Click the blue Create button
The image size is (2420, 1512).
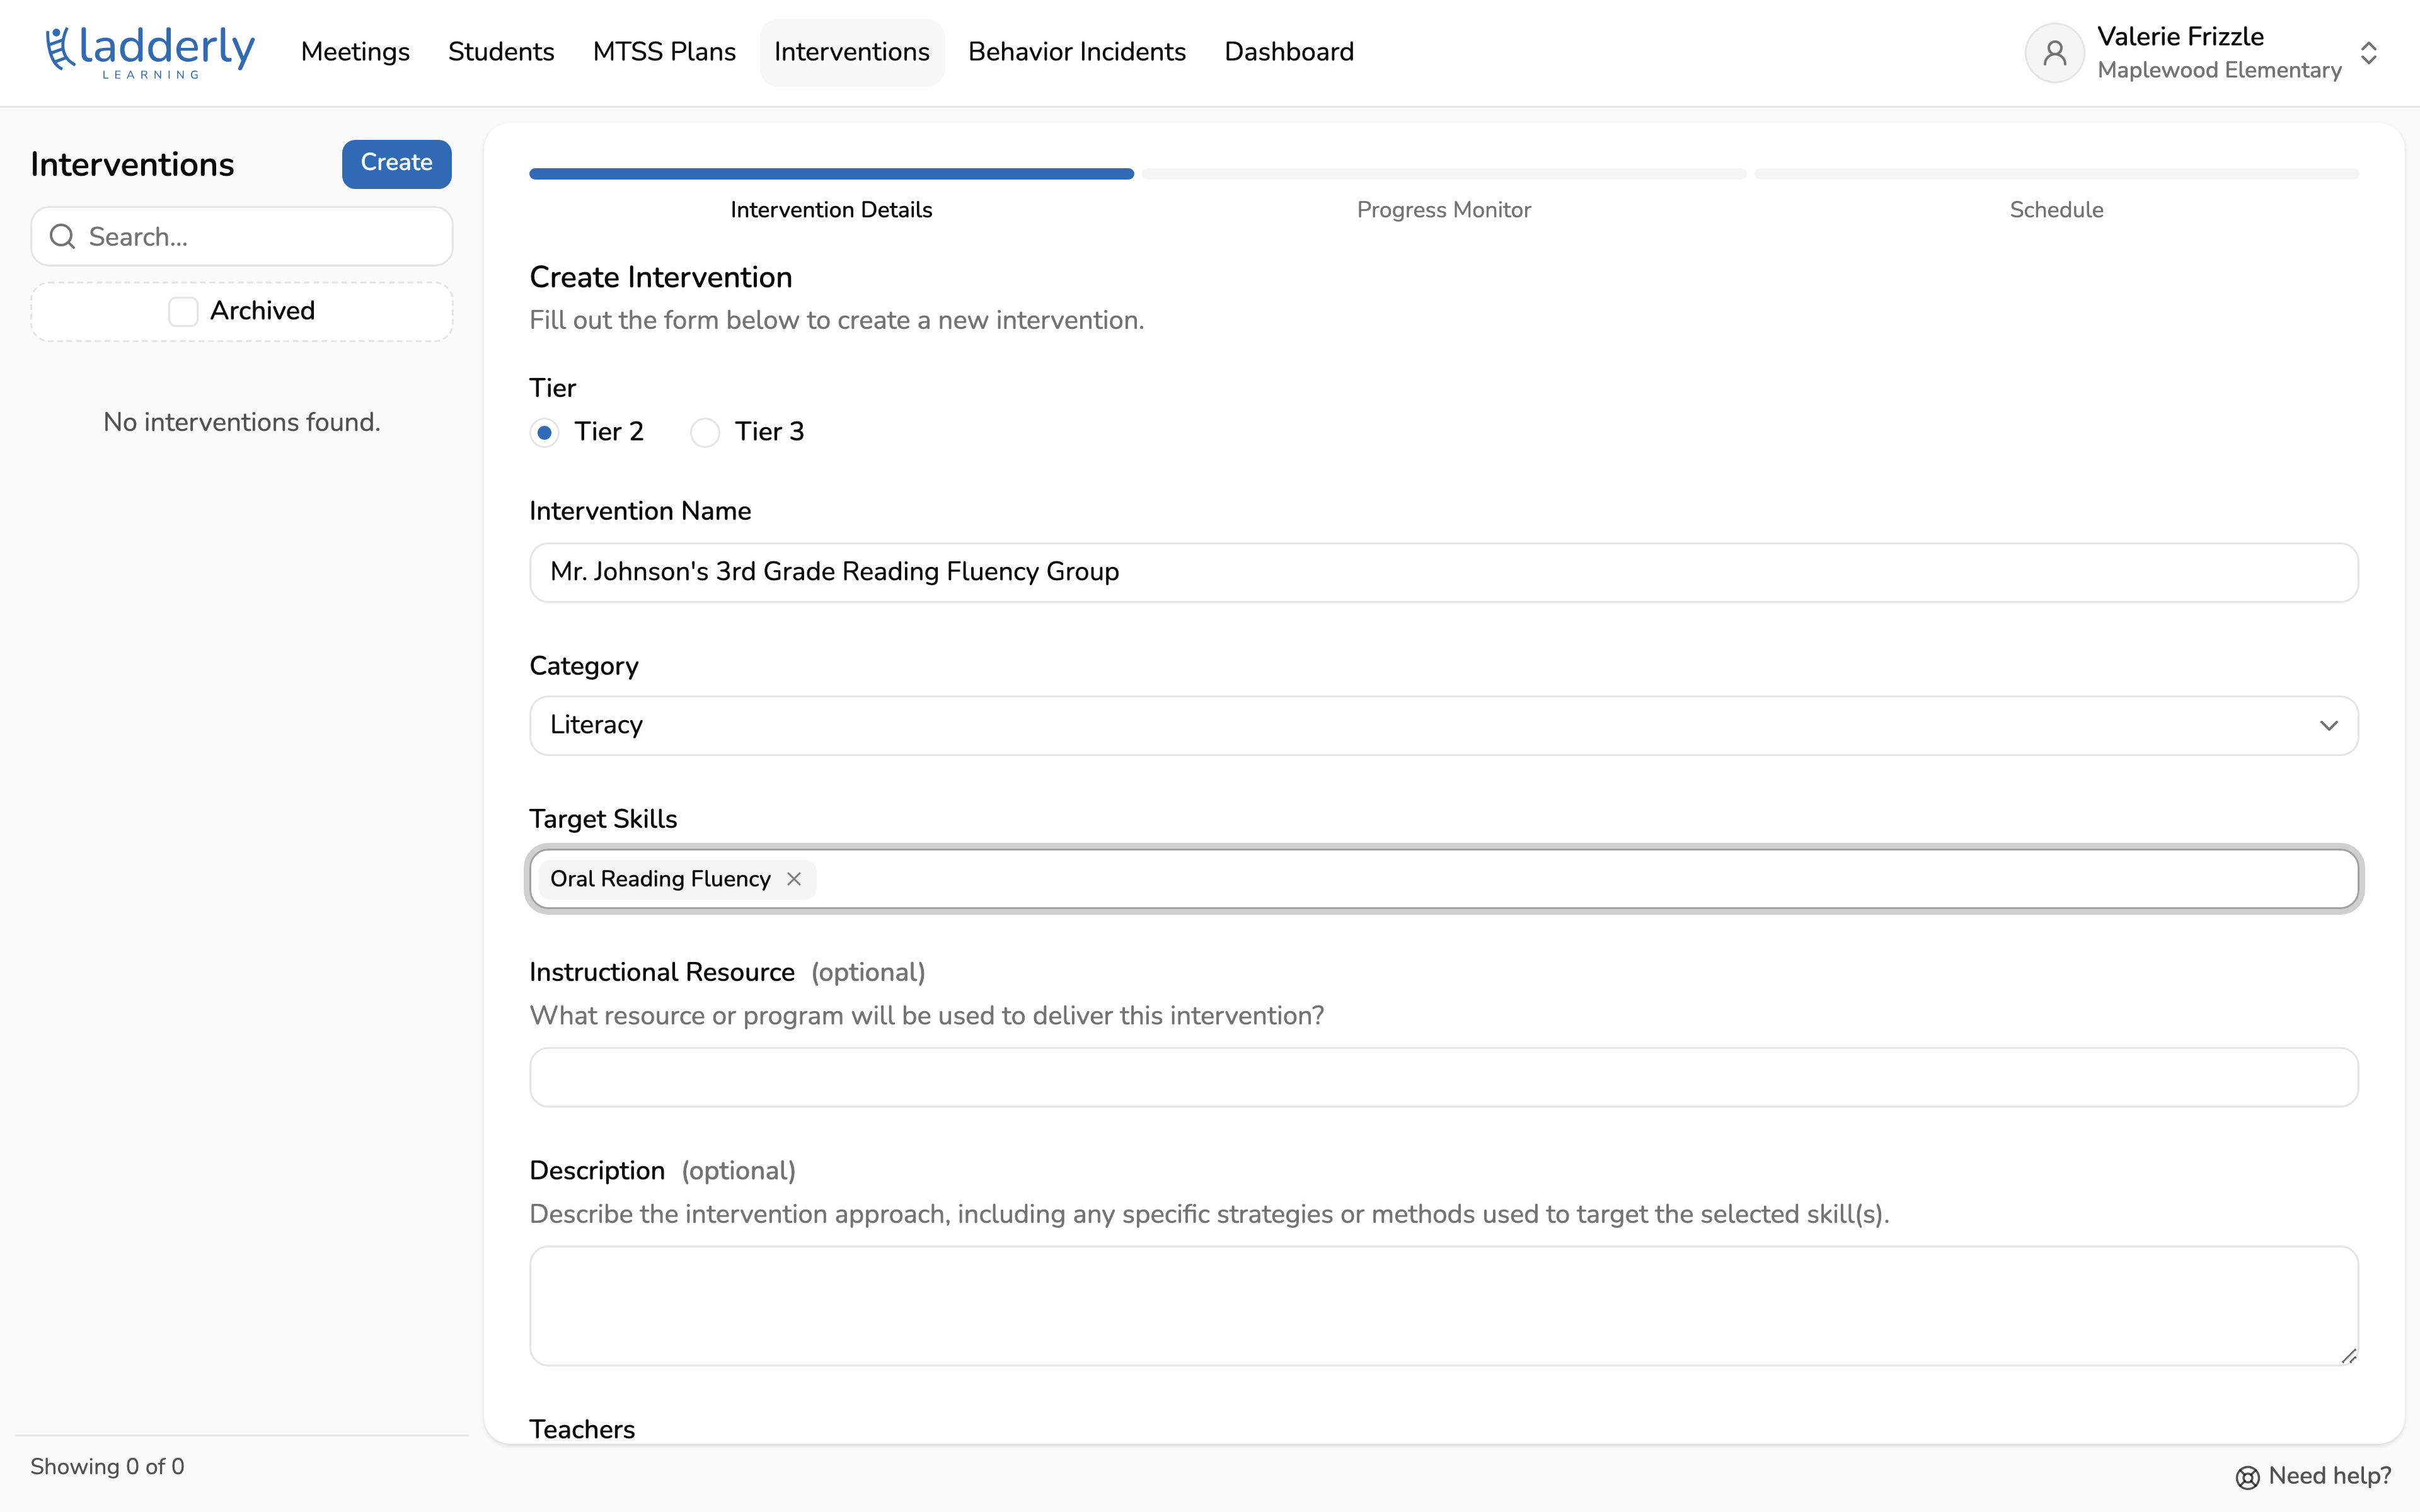[x=397, y=163]
